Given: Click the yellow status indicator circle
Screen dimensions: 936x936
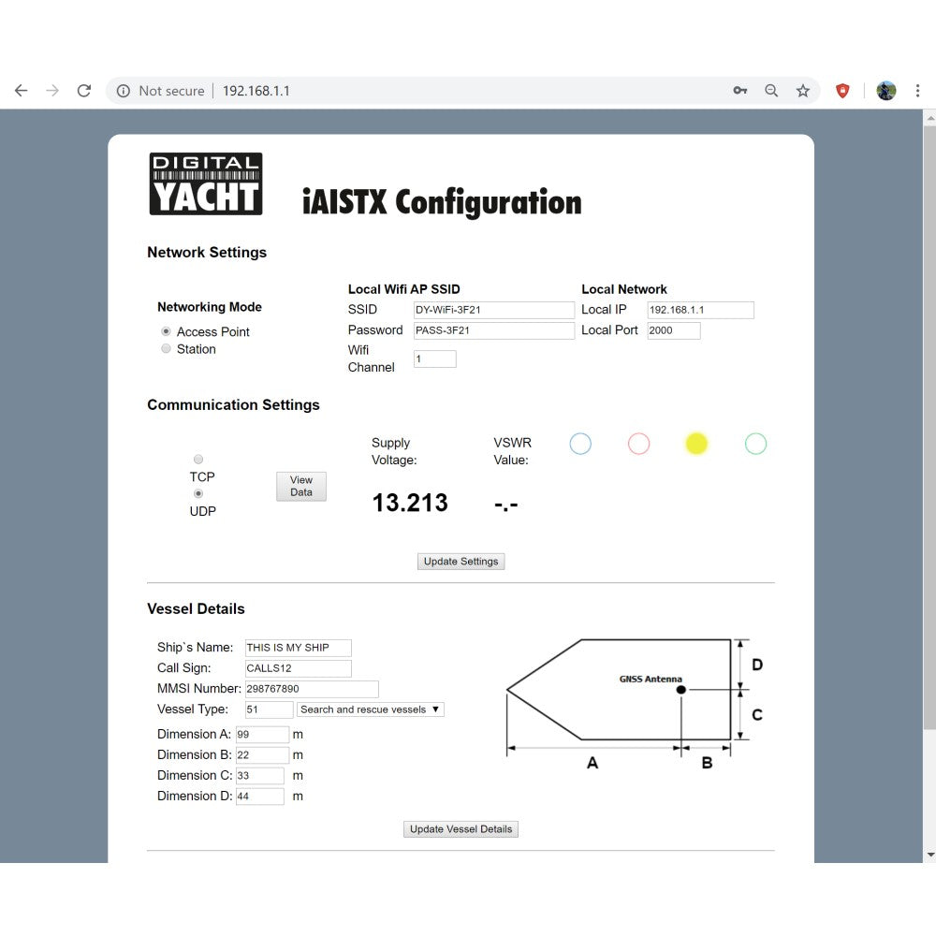Looking at the screenshot, I should coord(696,444).
